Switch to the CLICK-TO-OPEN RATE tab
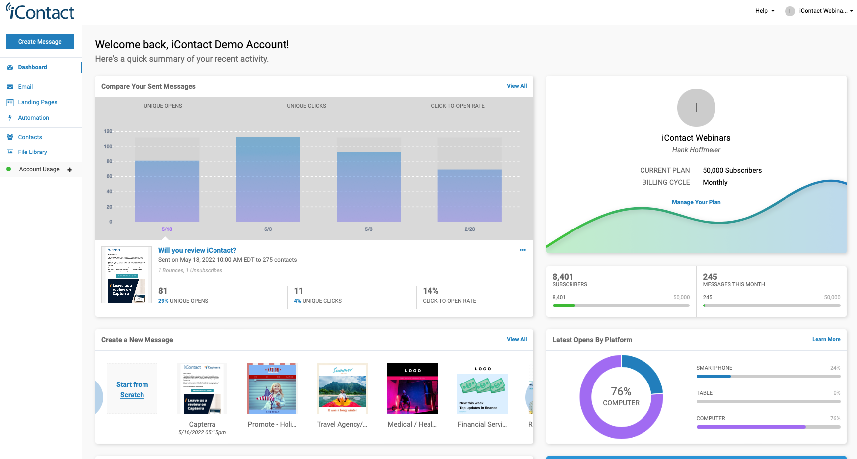The height and width of the screenshot is (459, 857). (457, 106)
